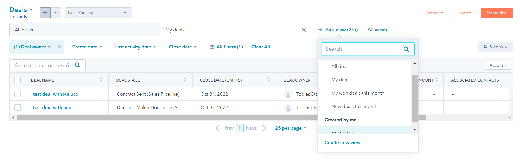Check the test deal without ucc row

[x=18, y=94]
